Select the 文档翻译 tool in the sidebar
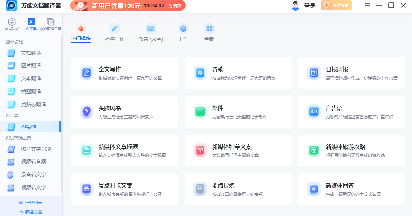The width and height of the screenshot is (412, 216). [x=29, y=53]
